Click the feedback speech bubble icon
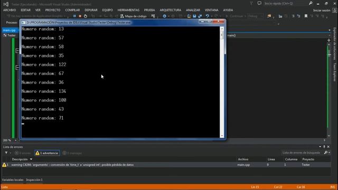The height and width of the screenshot is (190, 338). 259,3
